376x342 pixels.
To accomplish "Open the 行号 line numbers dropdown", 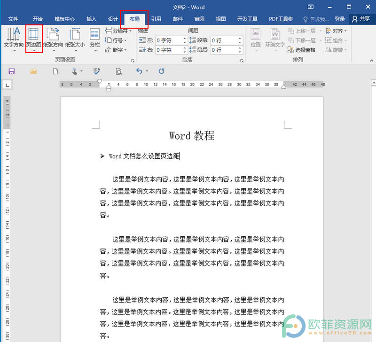I will point(116,40).
